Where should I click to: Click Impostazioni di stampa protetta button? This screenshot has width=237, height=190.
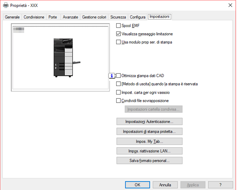pyautogui.click(x=149, y=132)
